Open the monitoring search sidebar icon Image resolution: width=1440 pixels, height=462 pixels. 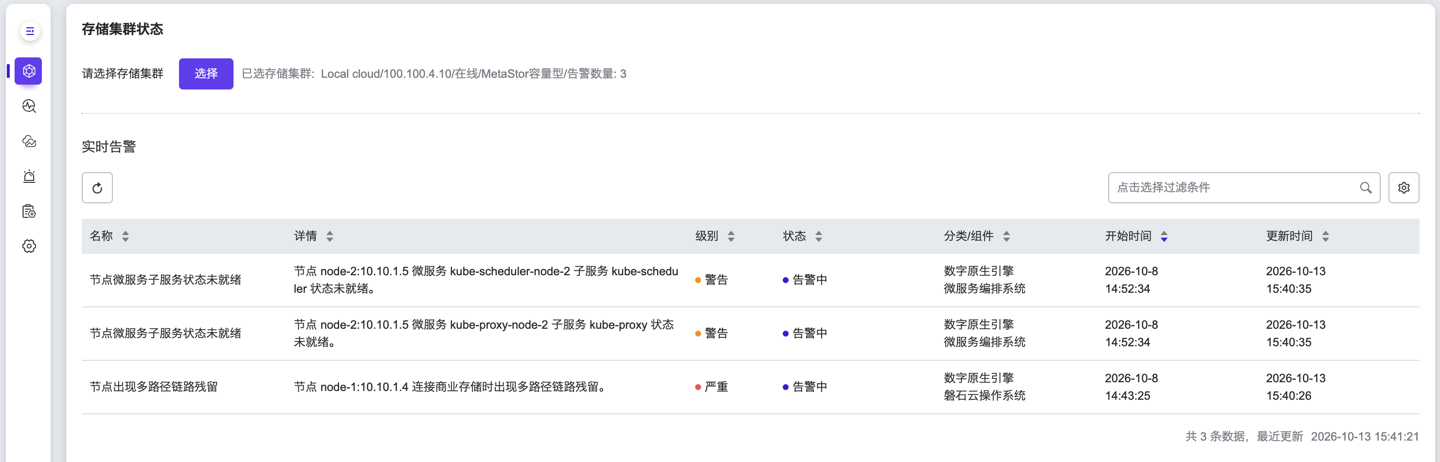29,106
